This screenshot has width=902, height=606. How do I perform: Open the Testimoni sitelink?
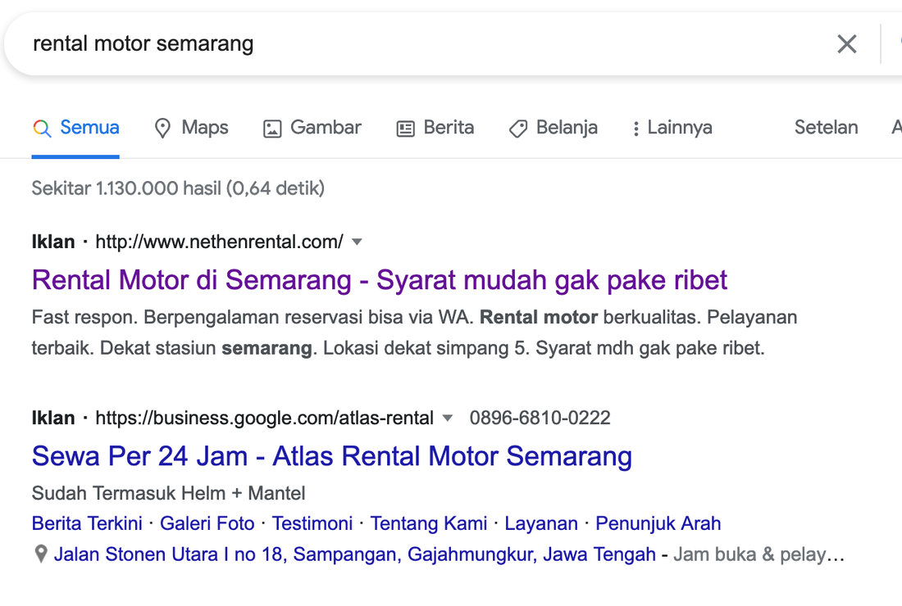click(312, 523)
